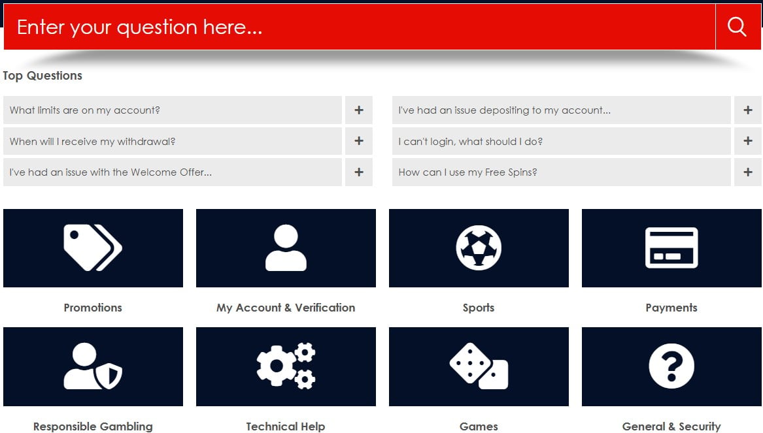
Task: Open the Payments credit card icon tile
Action: click(x=671, y=248)
